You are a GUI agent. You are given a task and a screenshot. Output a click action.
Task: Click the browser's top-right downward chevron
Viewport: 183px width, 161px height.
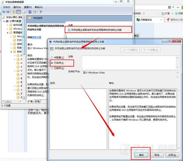coord(178,8)
